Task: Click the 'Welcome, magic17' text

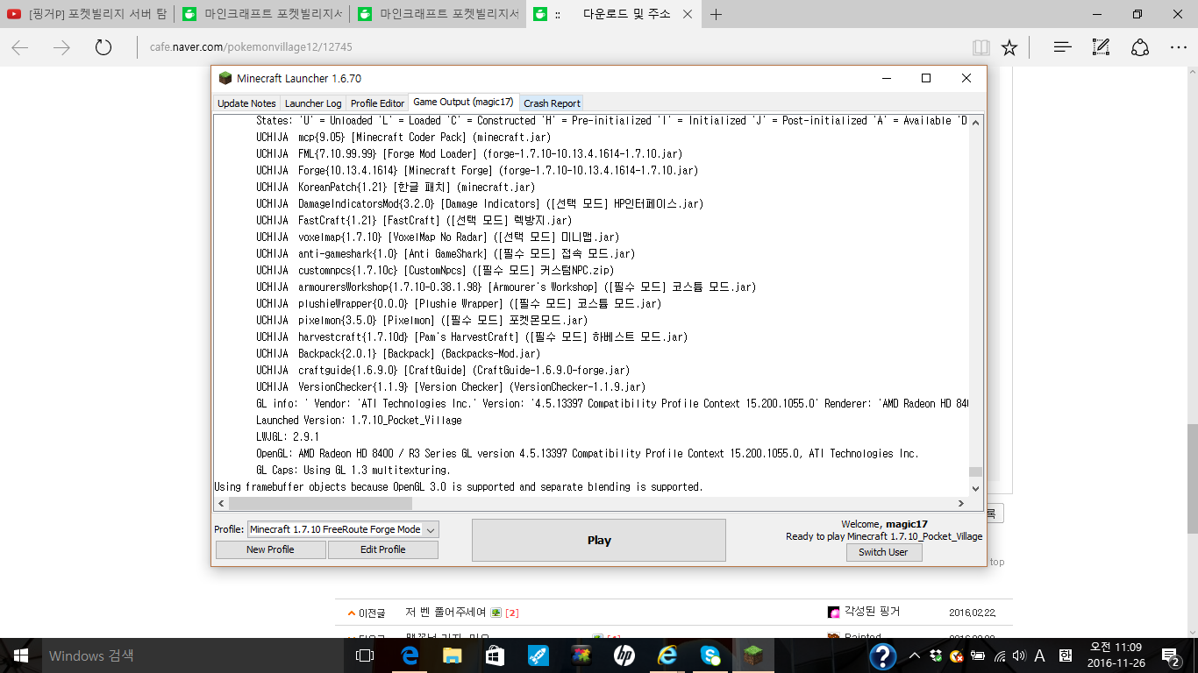Action: click(884, 524)
